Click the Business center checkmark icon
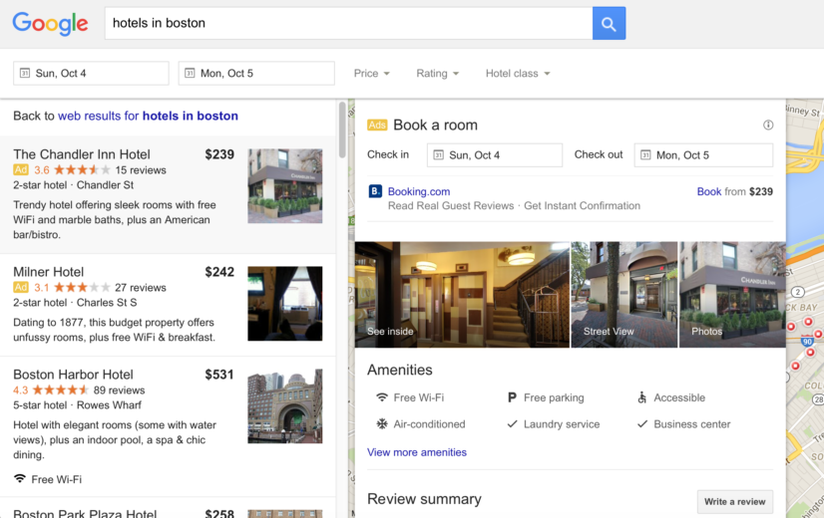 coord(641,423)
